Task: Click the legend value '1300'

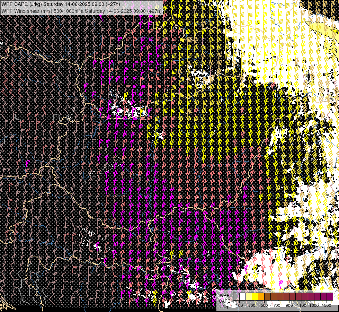Action: 314,305
